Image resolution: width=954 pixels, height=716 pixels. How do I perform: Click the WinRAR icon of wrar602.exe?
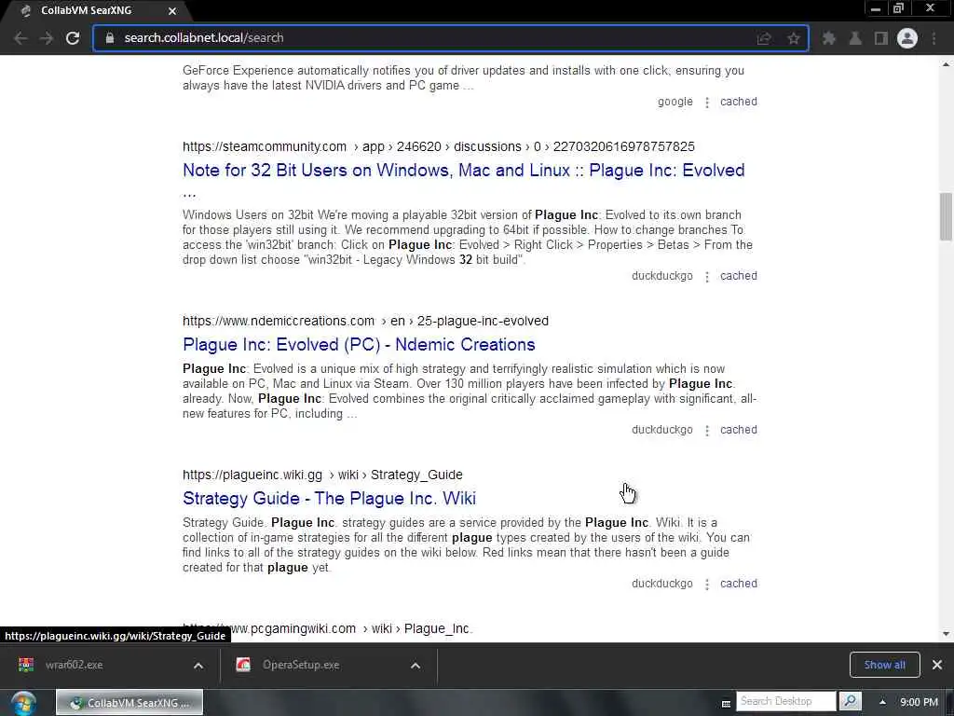pos(26,665)
